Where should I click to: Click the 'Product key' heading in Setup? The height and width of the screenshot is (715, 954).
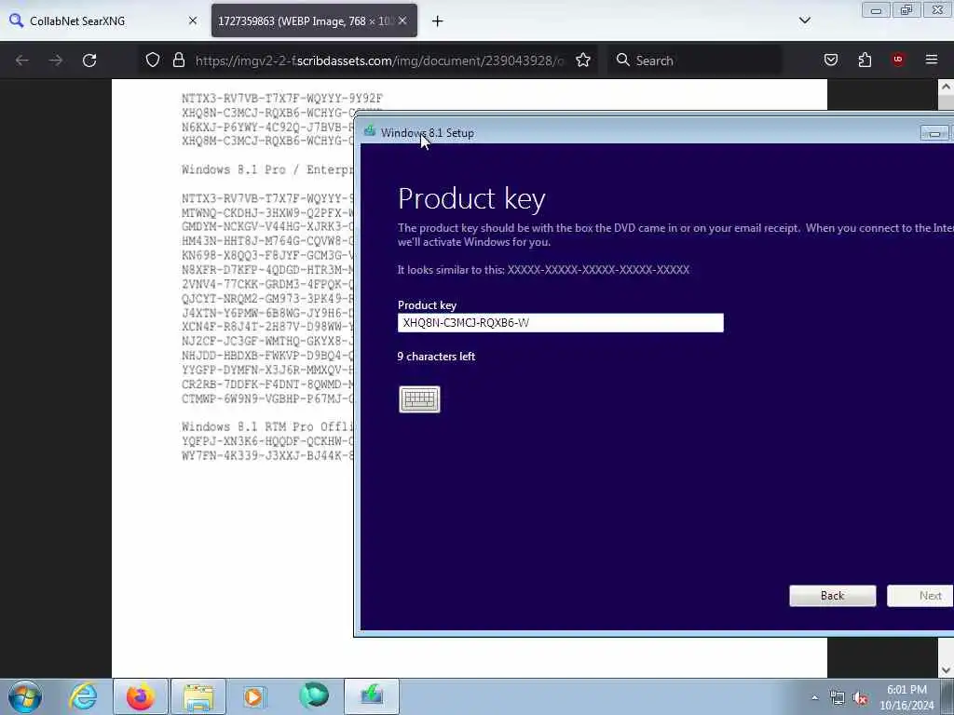[x=471, y=199]
